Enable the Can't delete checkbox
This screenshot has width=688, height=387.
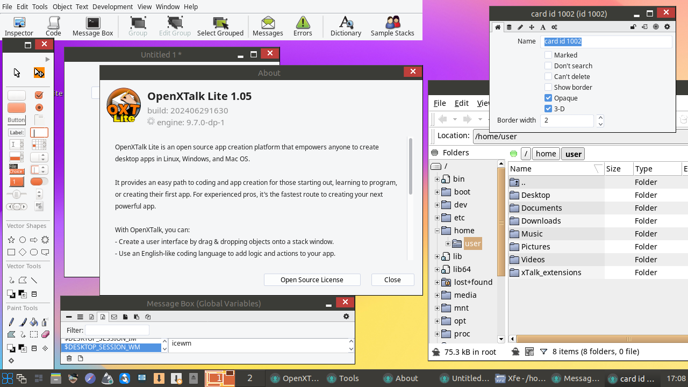coord(548,76)
